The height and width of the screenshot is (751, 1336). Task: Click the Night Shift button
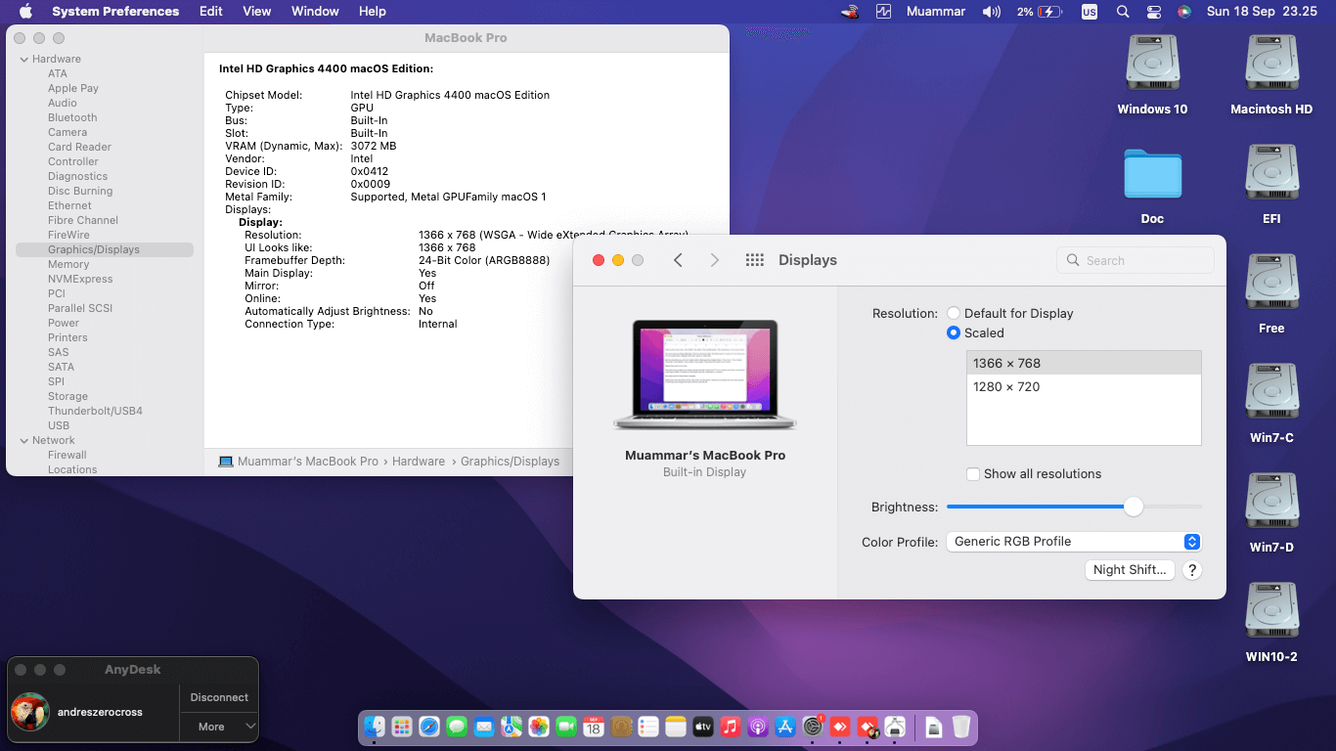(1130, 570)
